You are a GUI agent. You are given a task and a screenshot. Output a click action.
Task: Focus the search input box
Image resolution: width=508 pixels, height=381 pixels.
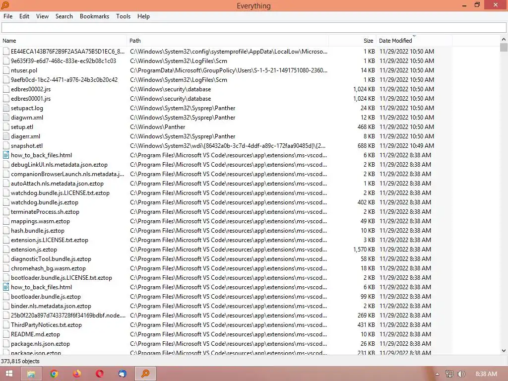(254, 28)
